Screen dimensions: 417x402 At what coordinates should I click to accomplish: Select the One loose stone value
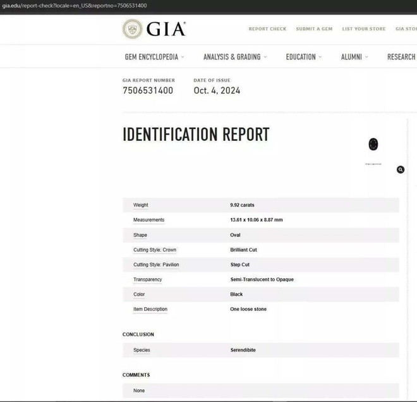click(248, 309)
